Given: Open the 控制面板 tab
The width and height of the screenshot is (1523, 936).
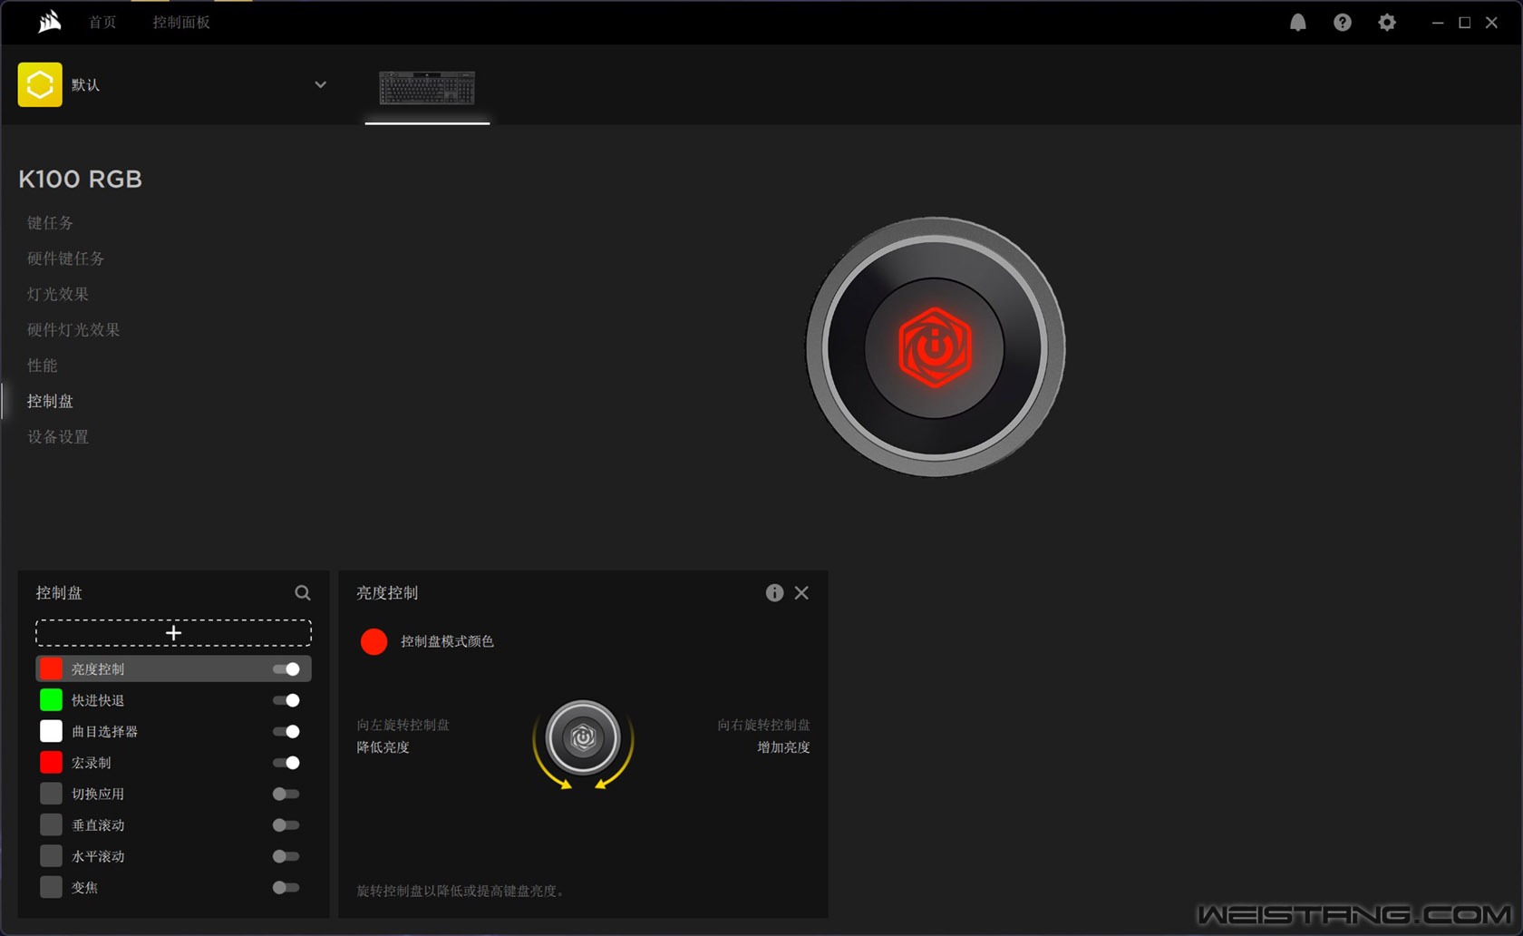Looking at the screenshot, I should [x=181, y=22].
